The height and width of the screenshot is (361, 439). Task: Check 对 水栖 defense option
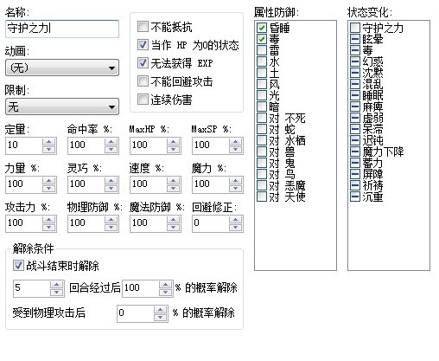(262, 140)
